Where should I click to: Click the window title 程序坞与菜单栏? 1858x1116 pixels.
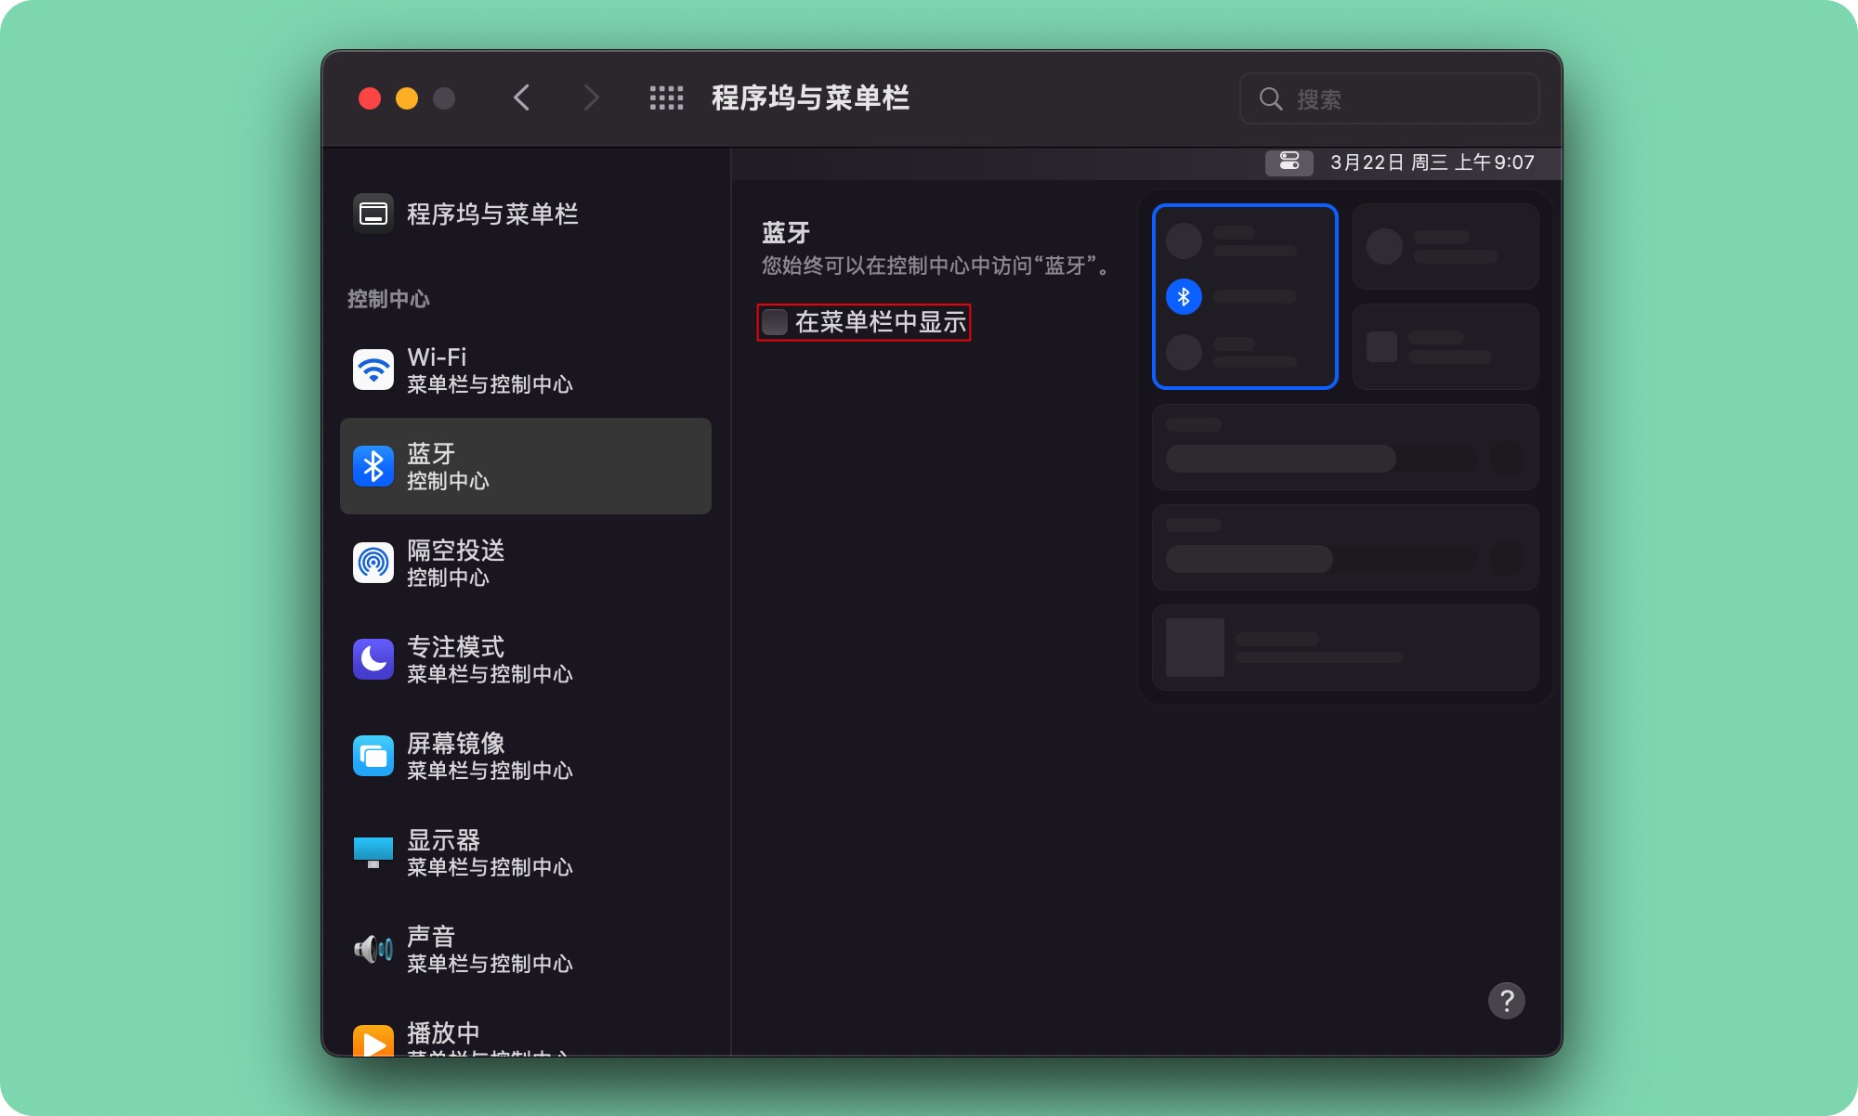(810, 97)
